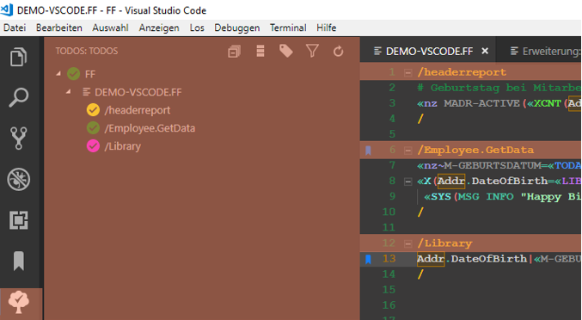Click the bookmark marker on line 6
Screen dimensions: 582x320
[368, 151]
